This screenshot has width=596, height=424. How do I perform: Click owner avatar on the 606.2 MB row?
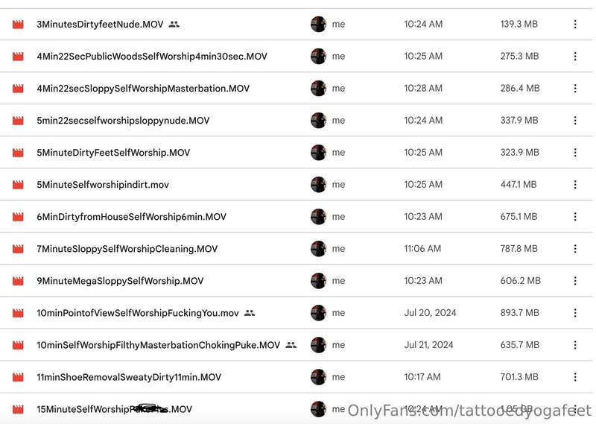point(319,281)
